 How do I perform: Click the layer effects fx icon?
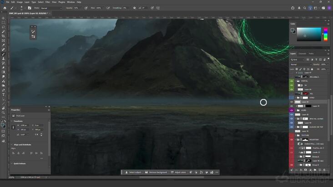pos(301,170)
